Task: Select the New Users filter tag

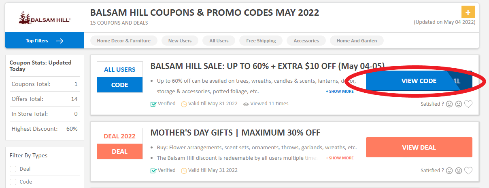Action: pyautogui.click(x=180, y=41)
